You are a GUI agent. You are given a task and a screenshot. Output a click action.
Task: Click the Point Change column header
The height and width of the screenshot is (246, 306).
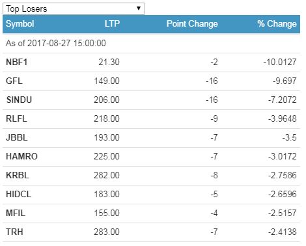point(192,23)
